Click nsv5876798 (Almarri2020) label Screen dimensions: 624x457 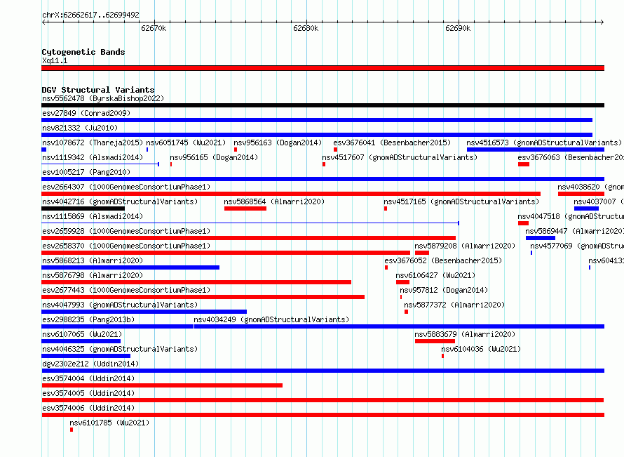93,275
